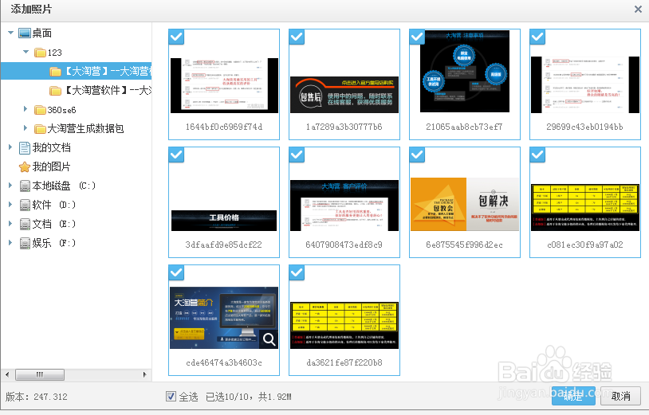Image resolution: width=649 pixels, height=415 pixels.
Task: Expand the 我的文档 node
Action: [10, 147]
